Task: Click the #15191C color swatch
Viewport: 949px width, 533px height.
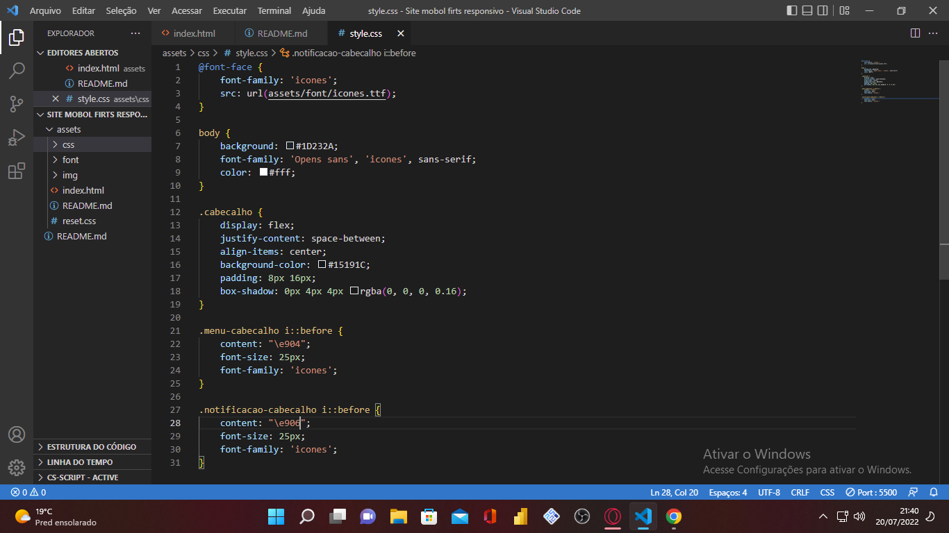Action: tap(322, 264)
